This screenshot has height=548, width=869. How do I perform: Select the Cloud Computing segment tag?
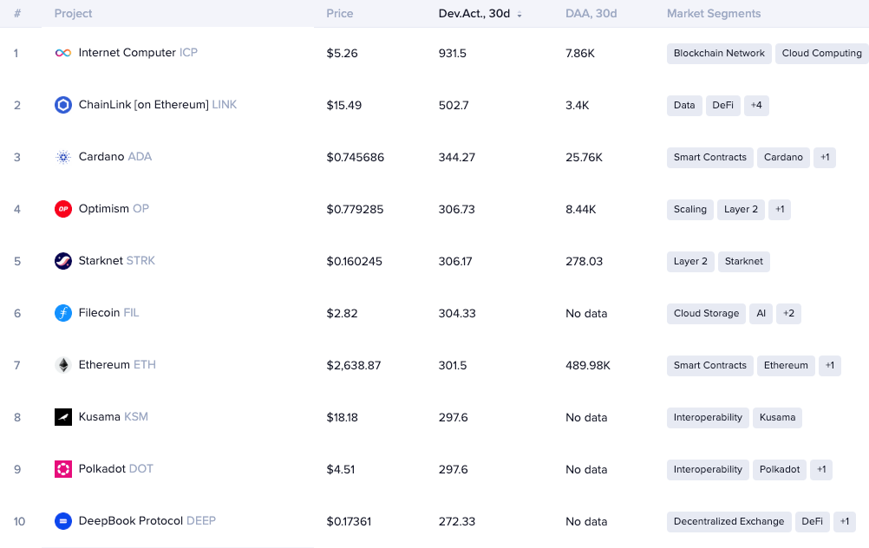click(822, 53)
